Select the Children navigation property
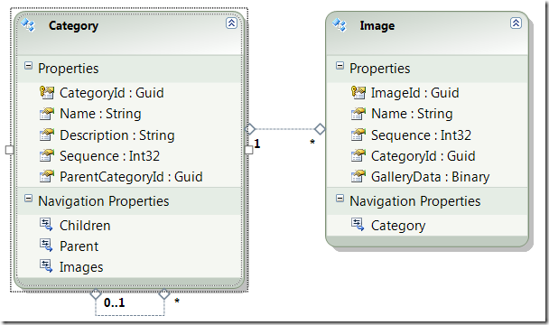 click(85, 225)
